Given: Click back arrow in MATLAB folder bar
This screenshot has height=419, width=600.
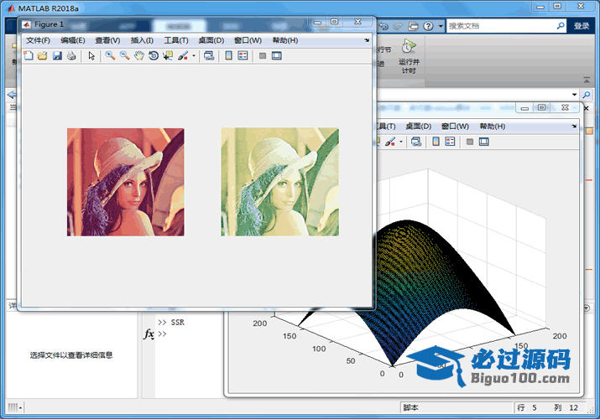Looking at the screenshot, I should [x=12, y=95].
